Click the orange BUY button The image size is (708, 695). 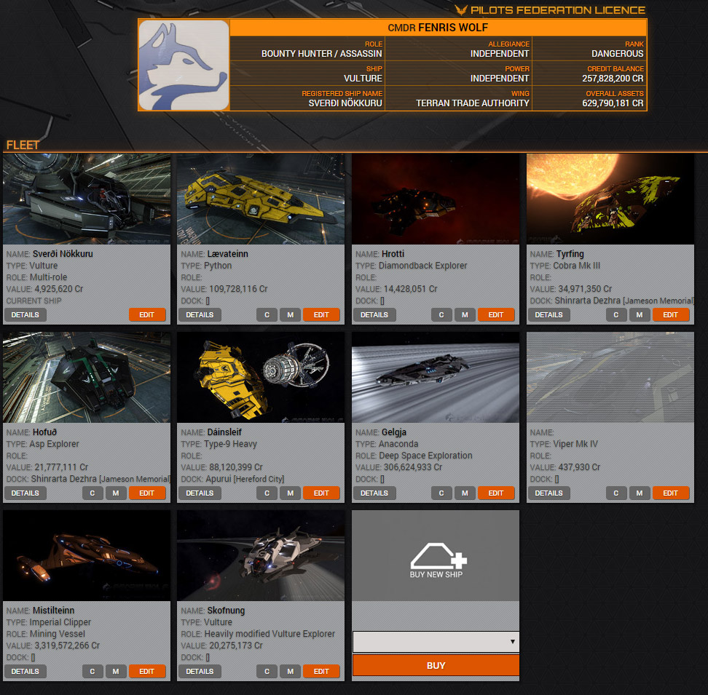tap(436, 665)
